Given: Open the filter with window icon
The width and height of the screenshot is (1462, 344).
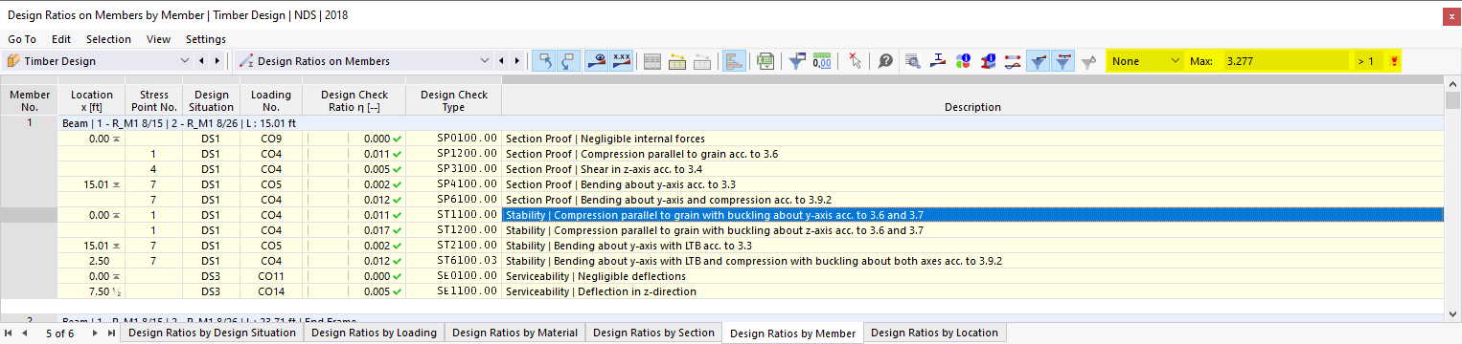Looking at the screenshot, I should [x=796, y=60].
